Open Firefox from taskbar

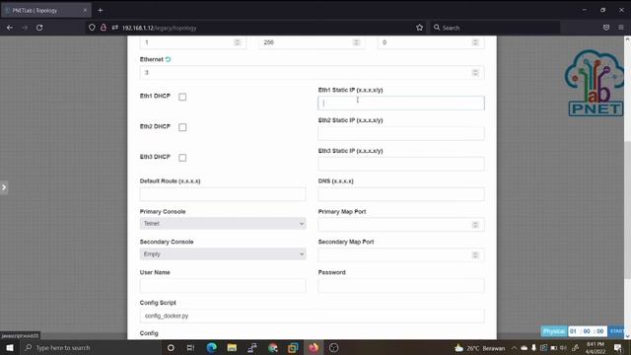pos(314,348)
